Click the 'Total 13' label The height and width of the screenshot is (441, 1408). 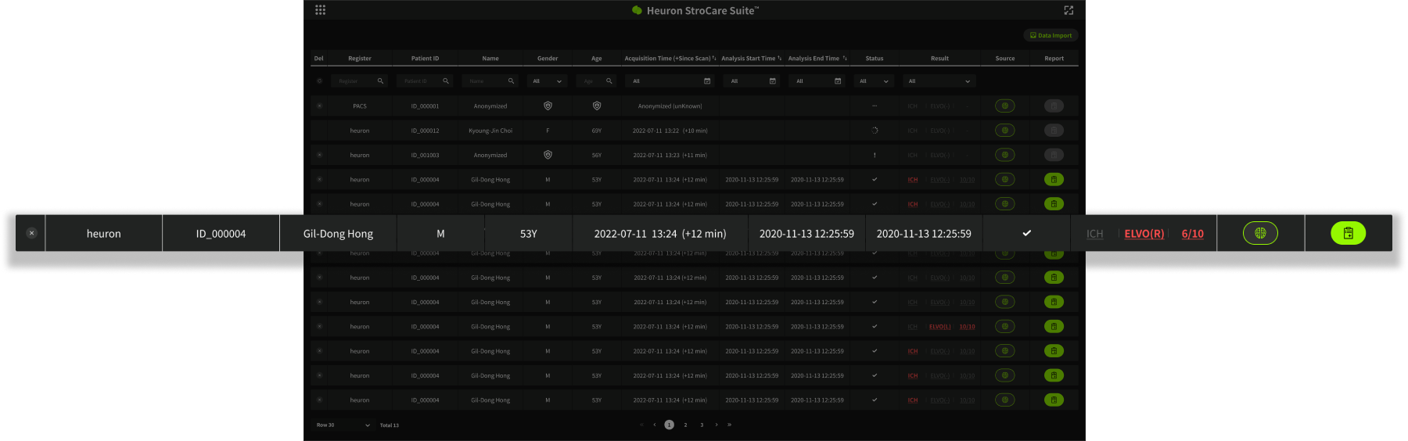click(389, 425)
